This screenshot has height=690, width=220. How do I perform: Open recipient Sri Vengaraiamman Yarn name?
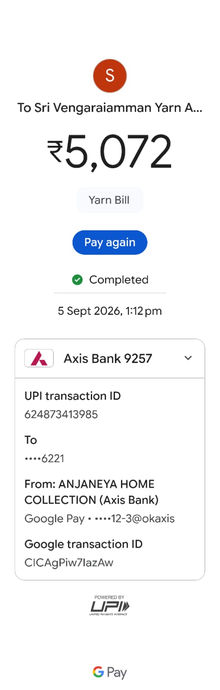click(x=110, y=107)
